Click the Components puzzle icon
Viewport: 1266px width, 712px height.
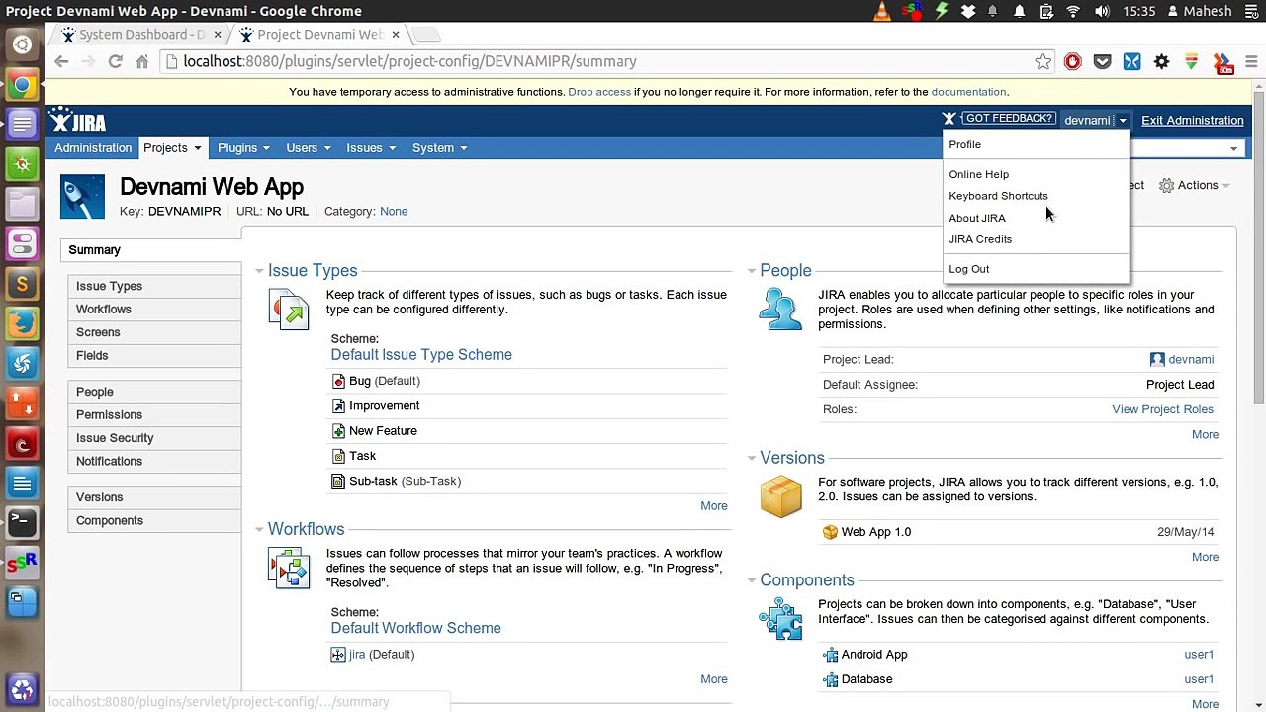coord(780,619)
